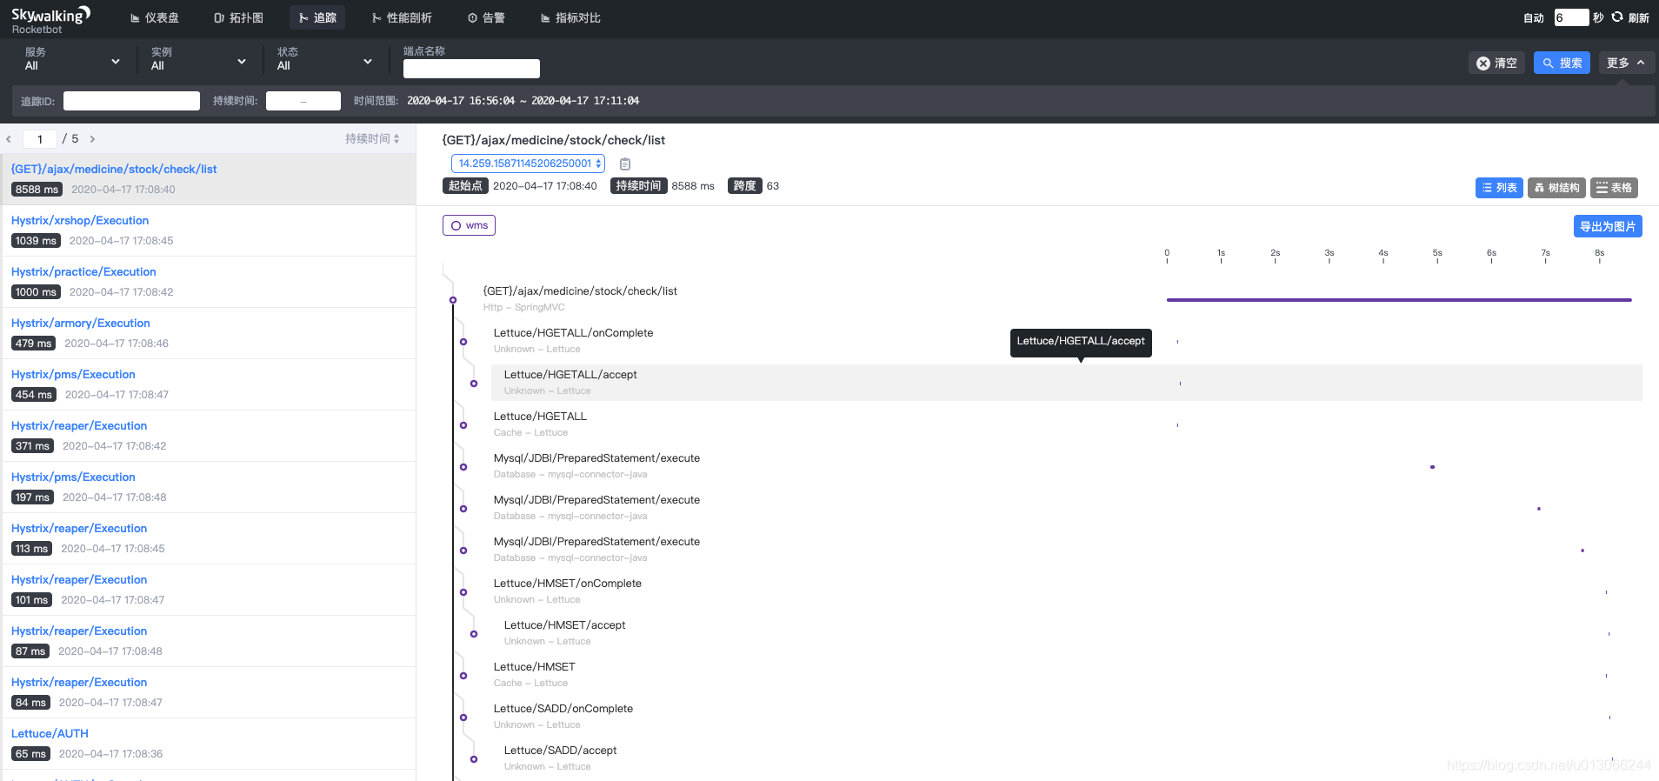This screenshot has height=781, width=1659.
Task: Select the /ajax/medicine/stock/check/list trace in list
Action: pyautogui.click(x=208, y=179)
